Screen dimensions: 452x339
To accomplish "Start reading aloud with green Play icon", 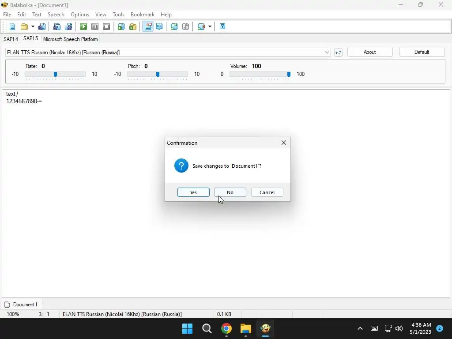I will click(83, 26).
